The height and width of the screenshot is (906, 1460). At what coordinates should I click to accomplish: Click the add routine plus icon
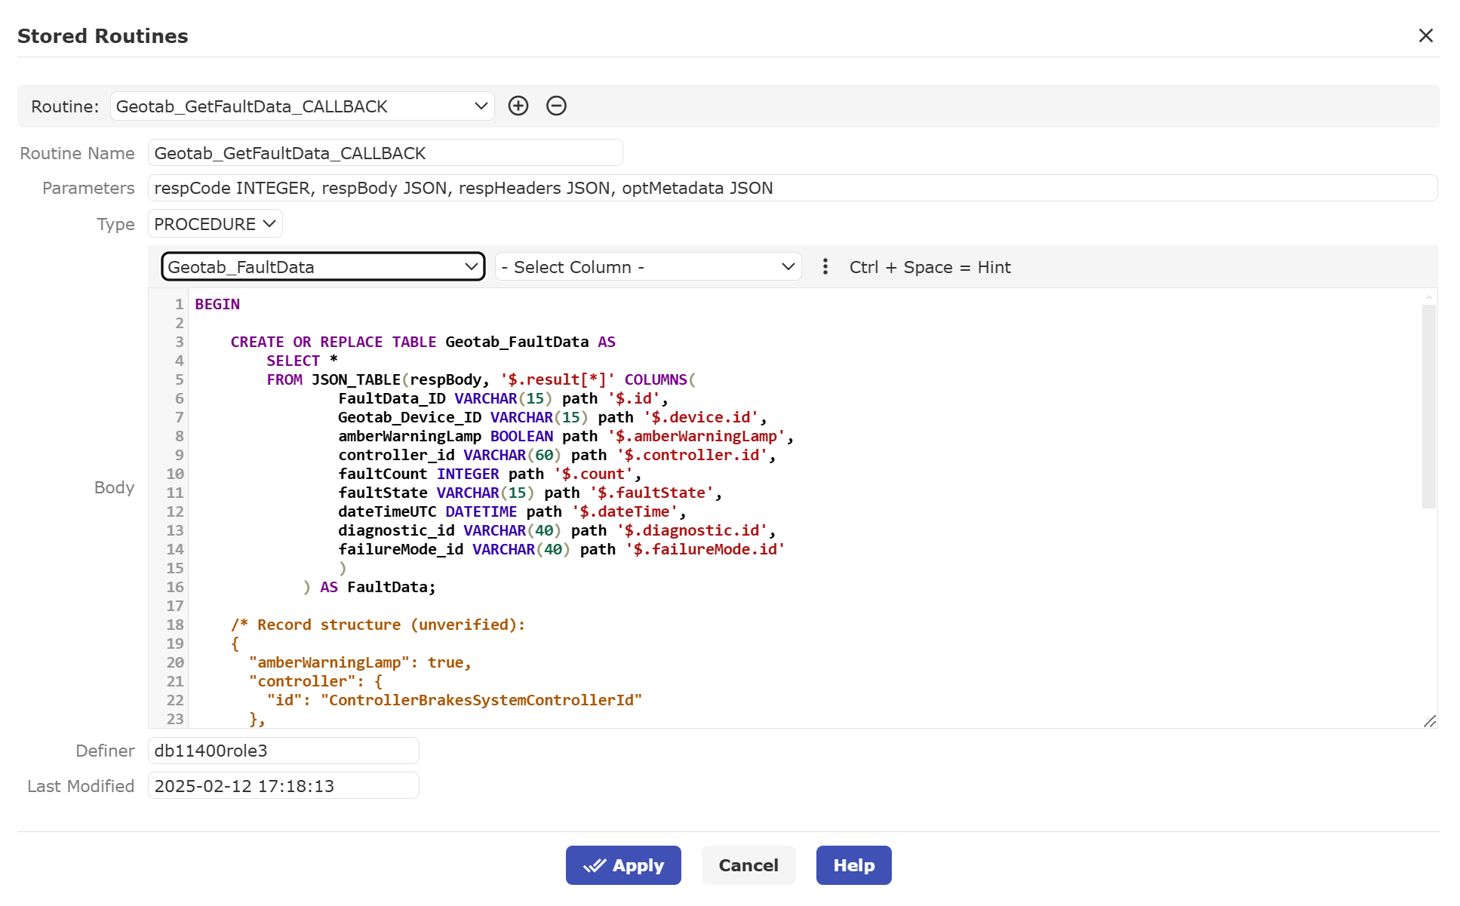[518, 106]
